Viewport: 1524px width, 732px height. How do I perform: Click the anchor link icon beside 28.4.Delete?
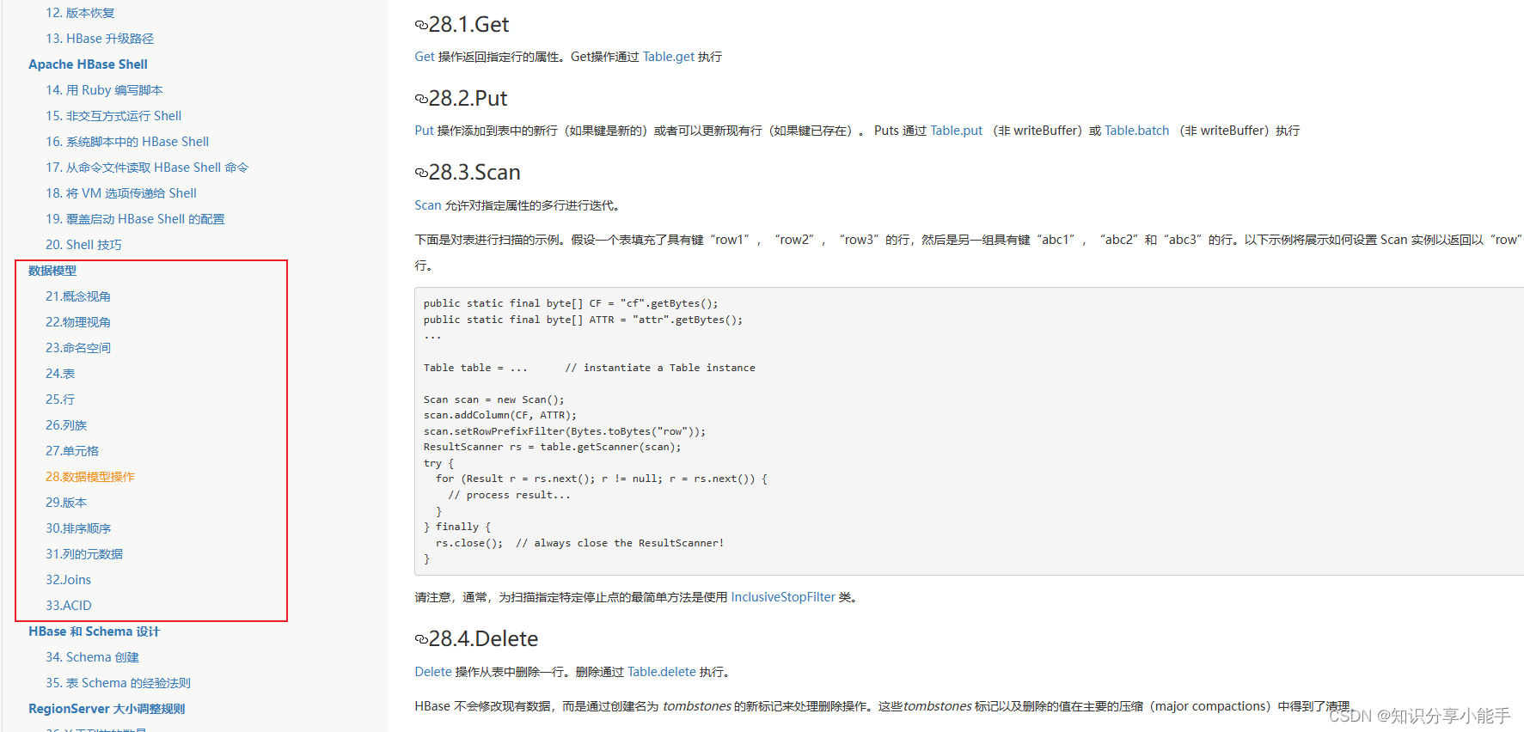pos(421,639)
